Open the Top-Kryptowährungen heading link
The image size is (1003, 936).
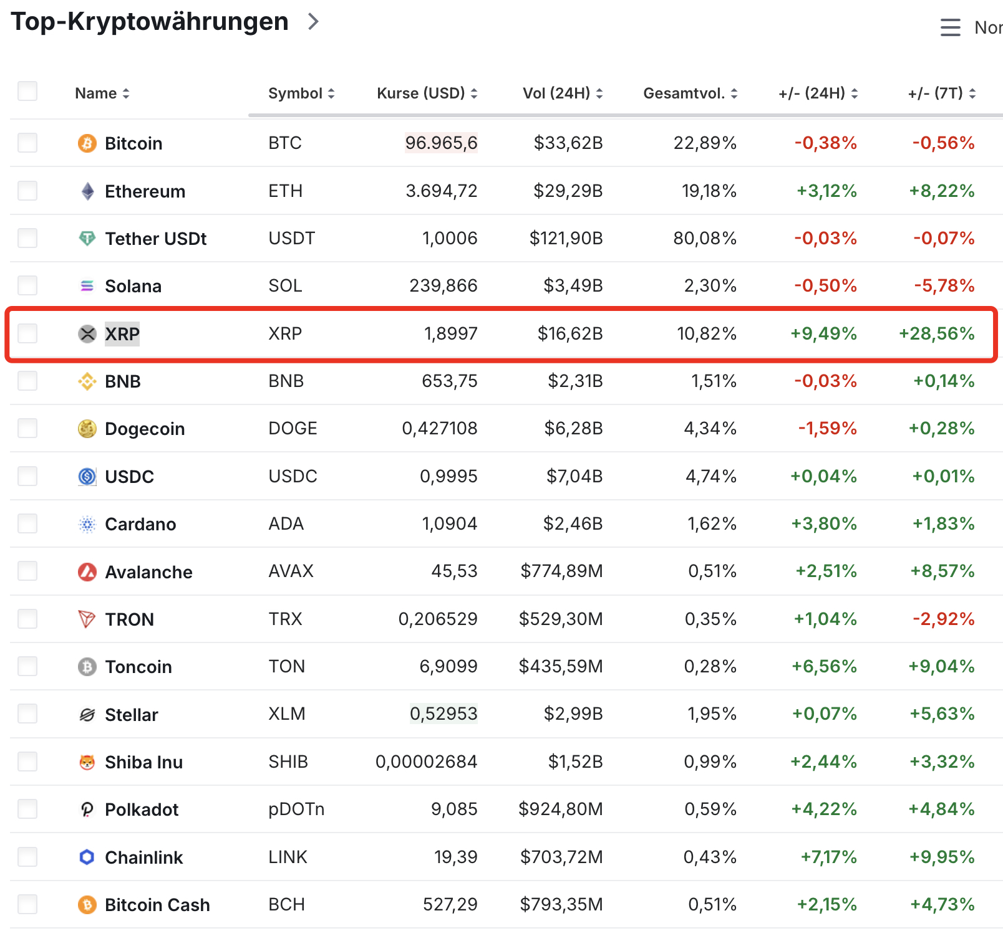(150, 22)
